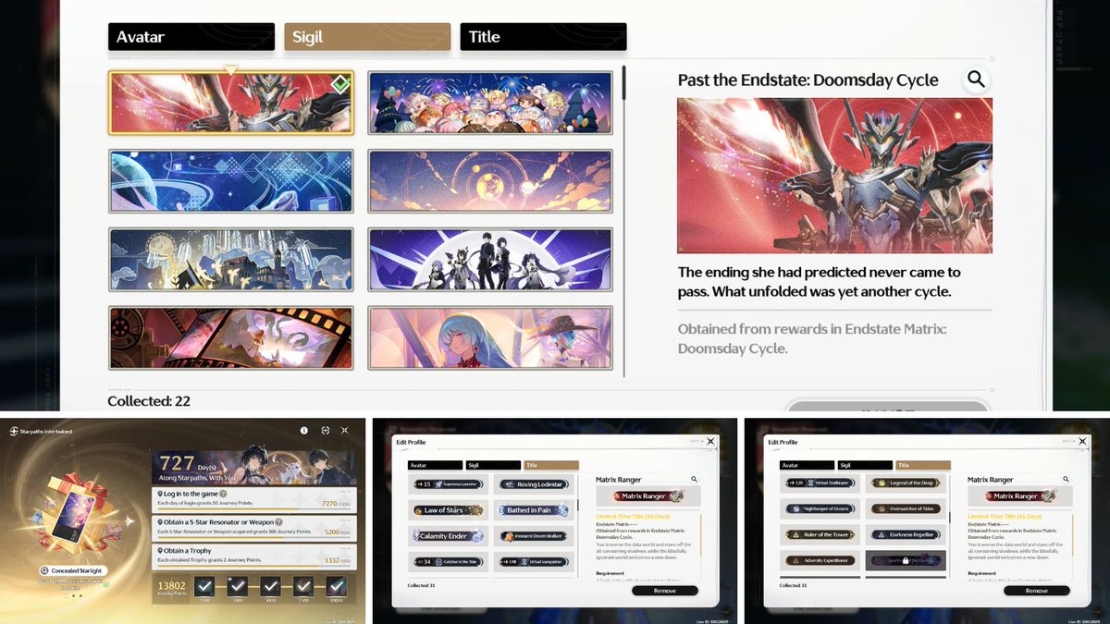The image size is (1110, 624).
Task: Choose the purple orbit planets sigil thumbnail
Action: click(490, 181)
